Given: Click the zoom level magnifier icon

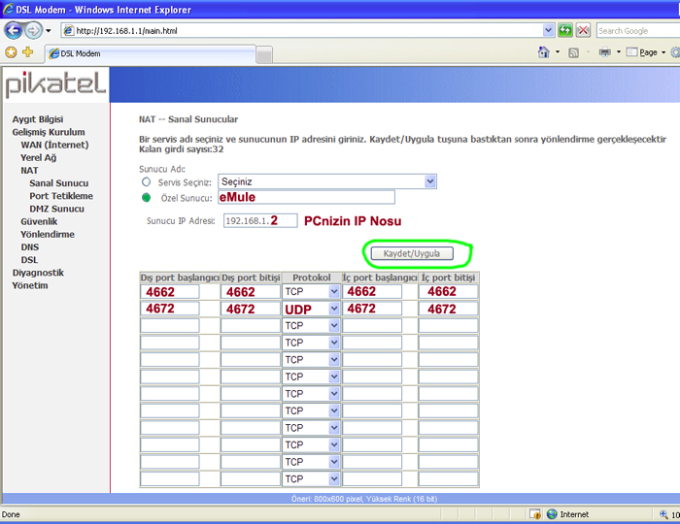Looking at the screenshot, I should point(663,514).
